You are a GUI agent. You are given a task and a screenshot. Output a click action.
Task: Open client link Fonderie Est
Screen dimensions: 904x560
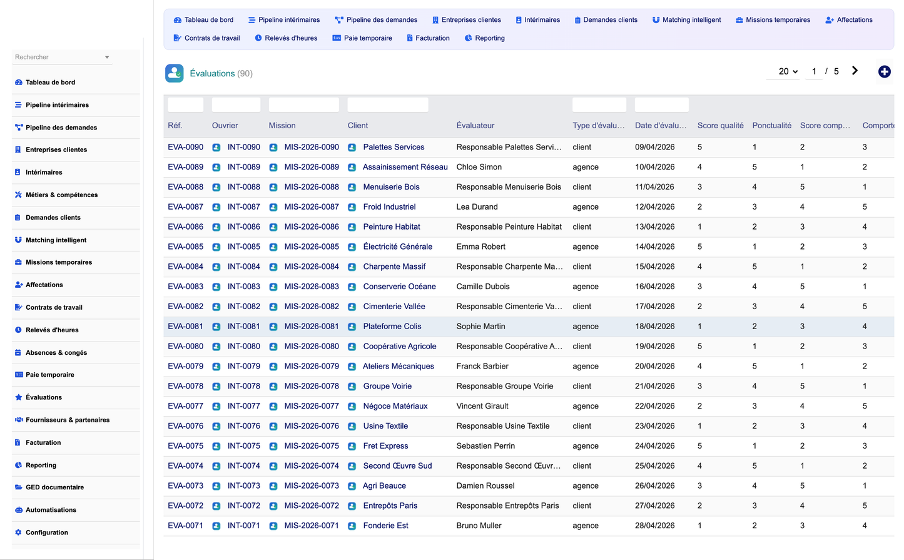[x=385, y=526]
